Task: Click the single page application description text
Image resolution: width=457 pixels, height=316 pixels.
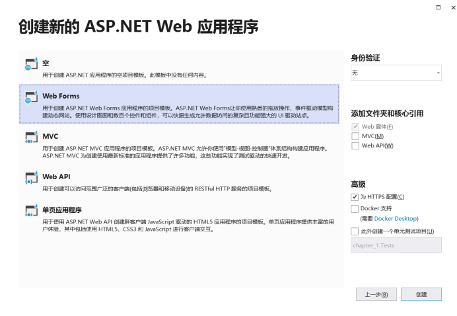Action: 188,225
